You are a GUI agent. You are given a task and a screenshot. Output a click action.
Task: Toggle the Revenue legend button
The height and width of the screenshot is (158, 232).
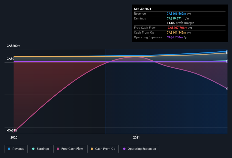click(x=16, y=149)
